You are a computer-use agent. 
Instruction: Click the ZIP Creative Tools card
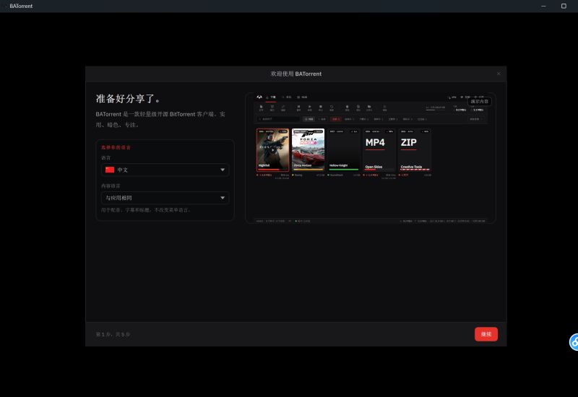coord(414,150)
